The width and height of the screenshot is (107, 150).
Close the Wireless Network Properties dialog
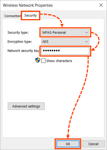[x=101, y=5]
